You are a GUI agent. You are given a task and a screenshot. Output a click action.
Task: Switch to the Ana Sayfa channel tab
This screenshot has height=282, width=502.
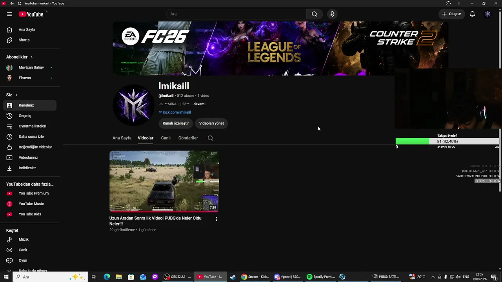122,138
